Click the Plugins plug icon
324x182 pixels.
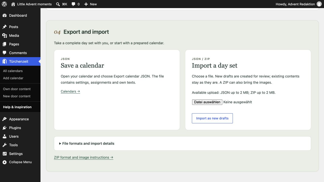[x=5, y=128]
